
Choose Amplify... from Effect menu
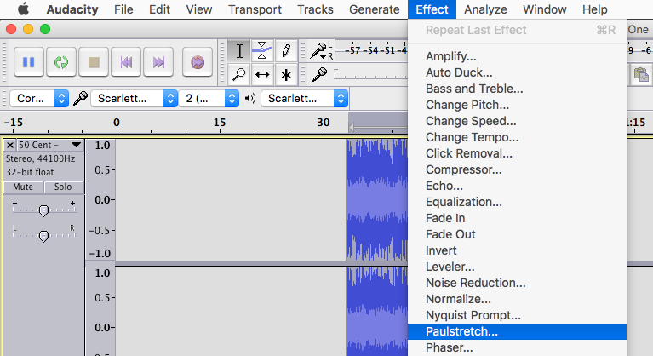pyautogui.click(x=518, y=56)
